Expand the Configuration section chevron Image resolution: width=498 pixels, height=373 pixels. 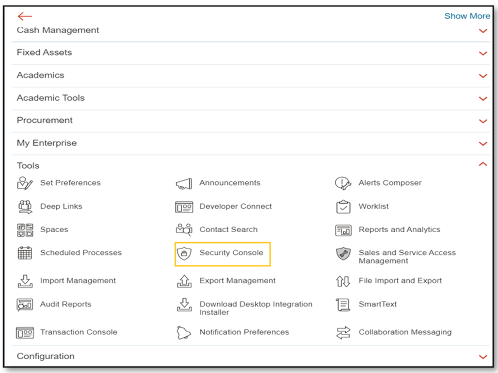coord(483,357)
